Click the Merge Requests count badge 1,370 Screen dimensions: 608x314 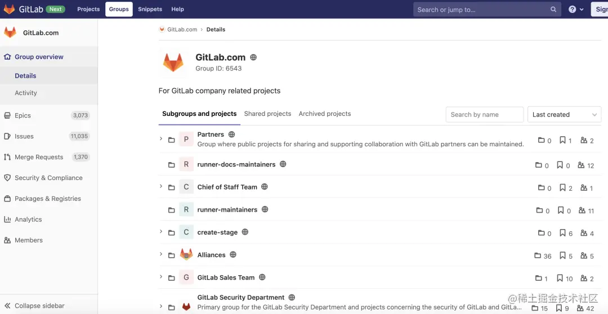81,157
